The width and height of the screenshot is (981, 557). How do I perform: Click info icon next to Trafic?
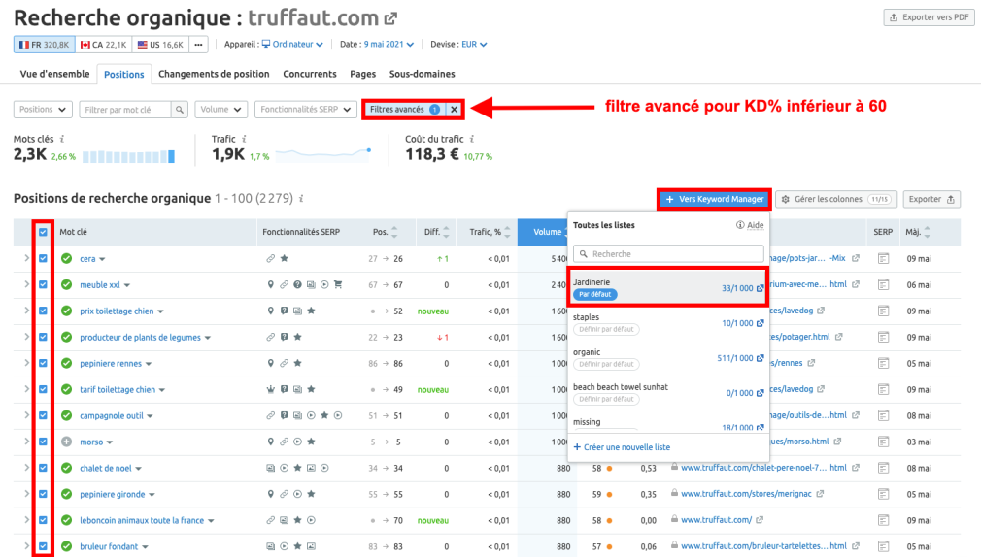(x=244, y=139)
